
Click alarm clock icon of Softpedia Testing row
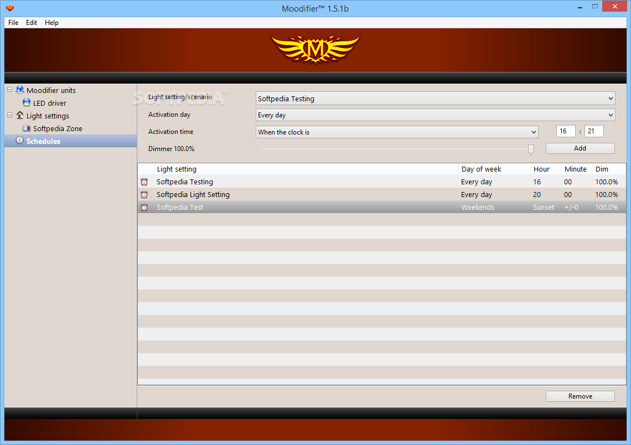point(144,182)
